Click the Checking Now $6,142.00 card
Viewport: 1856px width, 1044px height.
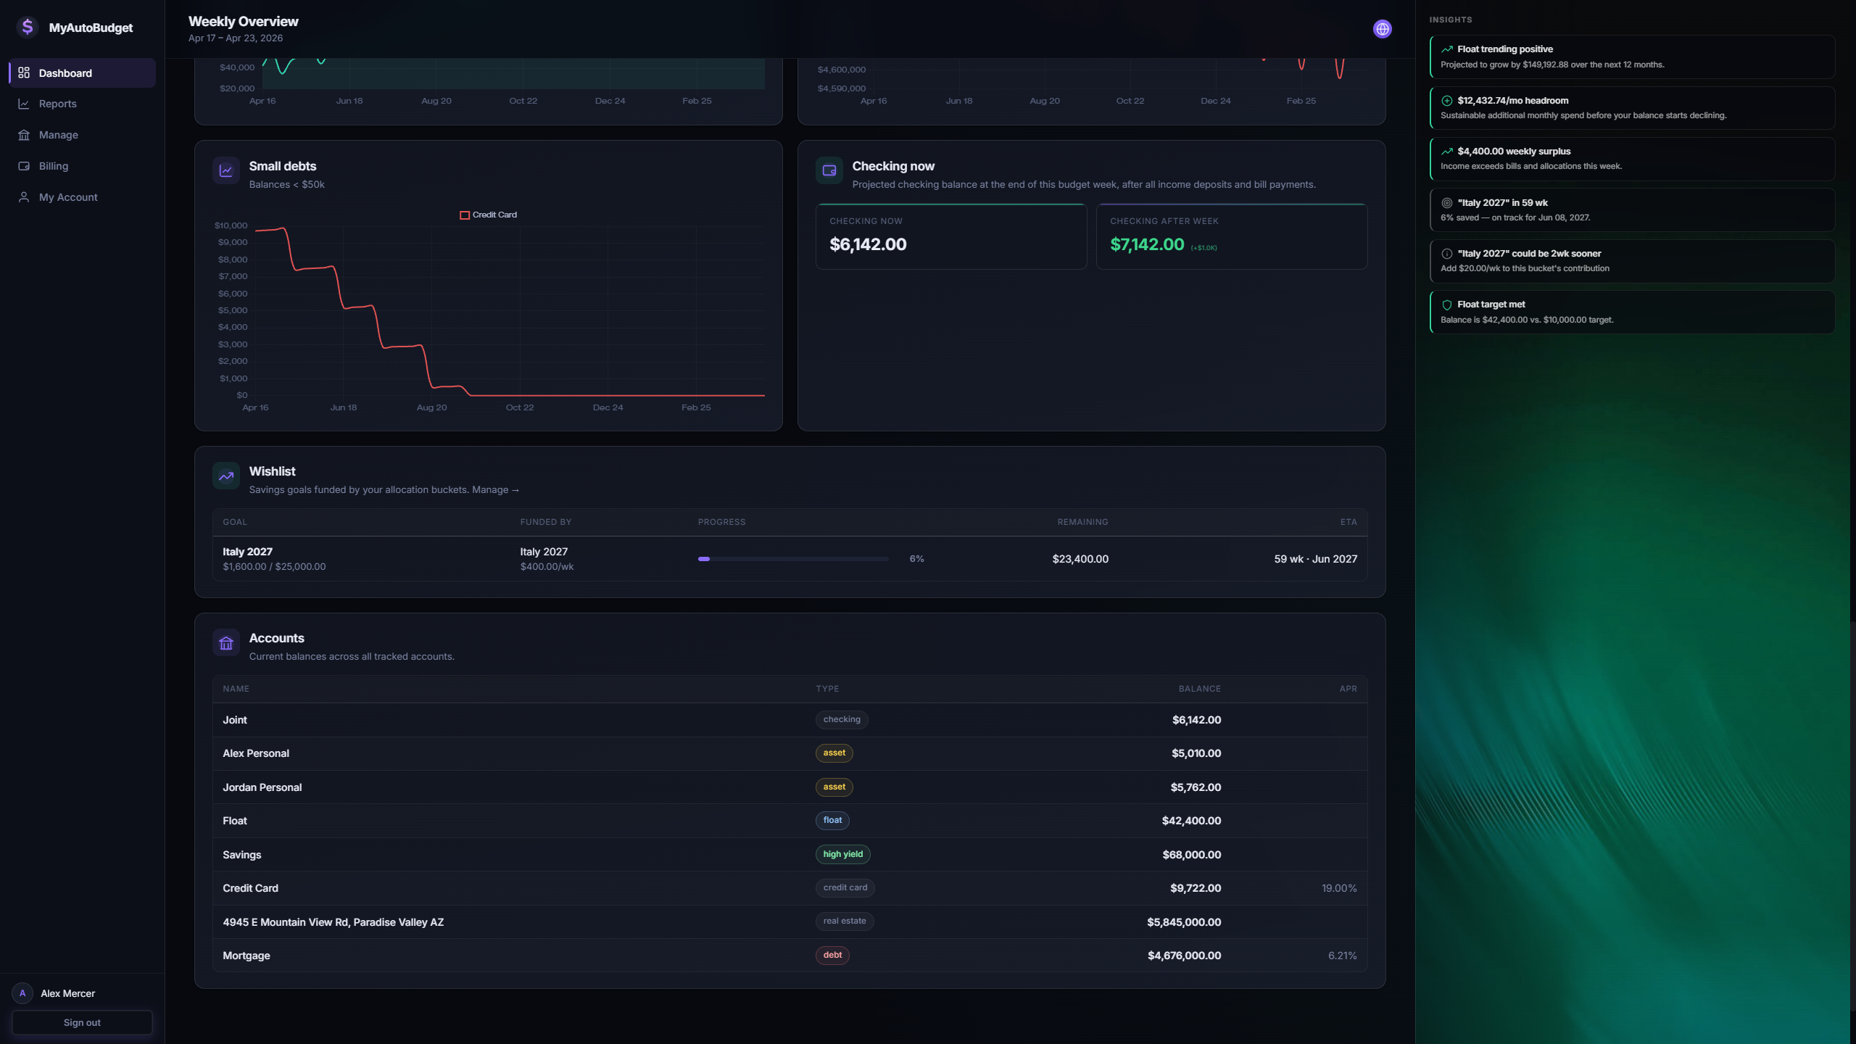(951, 236)
